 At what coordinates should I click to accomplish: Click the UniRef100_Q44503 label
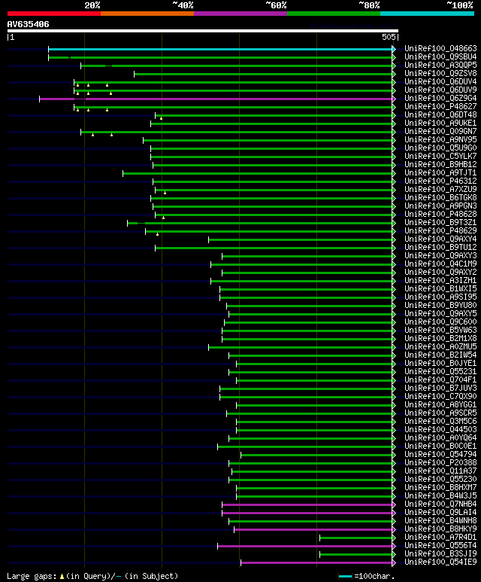(440, 429)
